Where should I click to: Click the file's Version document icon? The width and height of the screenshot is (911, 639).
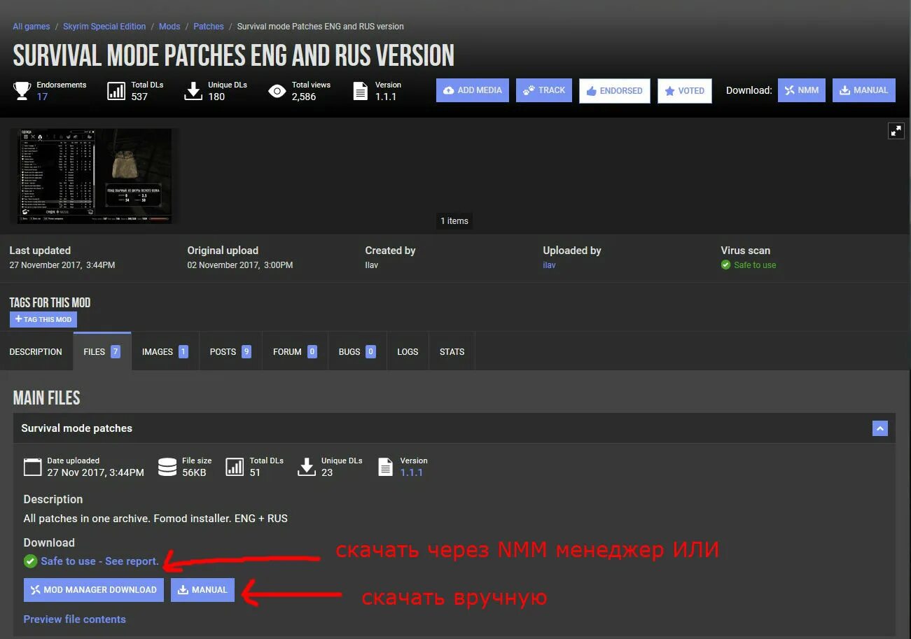pos(386,467)
